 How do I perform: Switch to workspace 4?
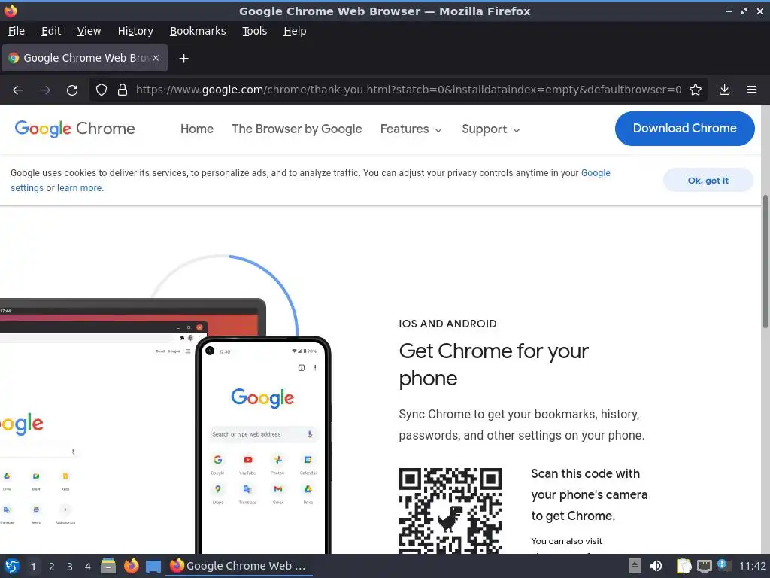(x=88, y=567)
